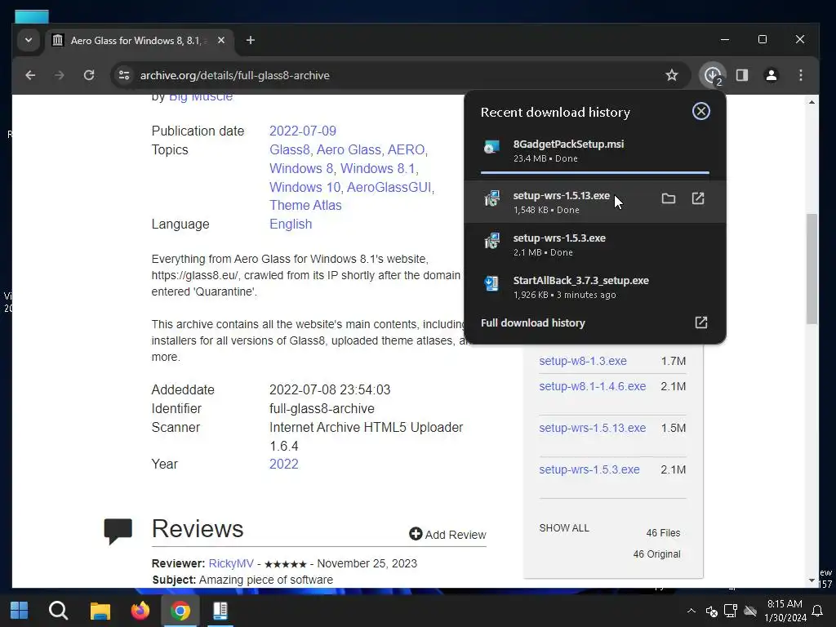The image size is (836, 627).
Task: Toggle the Chrome downloads toolbar button
Action: pos(713,75)
